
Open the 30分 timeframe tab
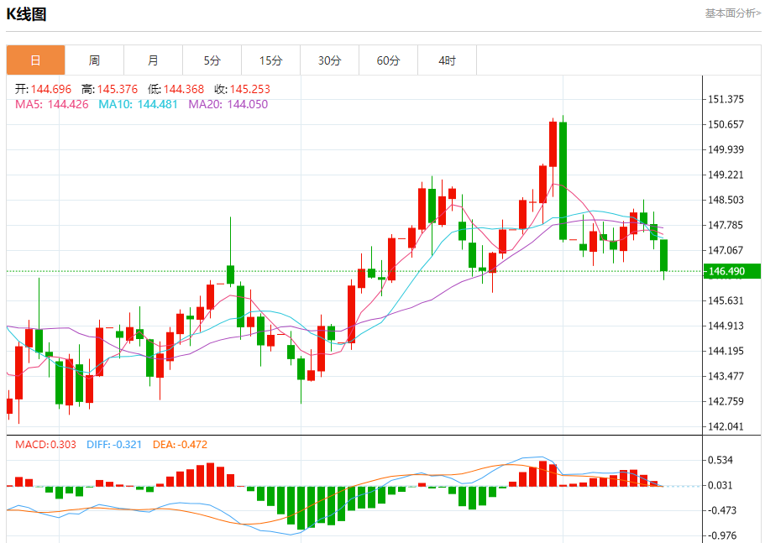click(x=329, y=60)
